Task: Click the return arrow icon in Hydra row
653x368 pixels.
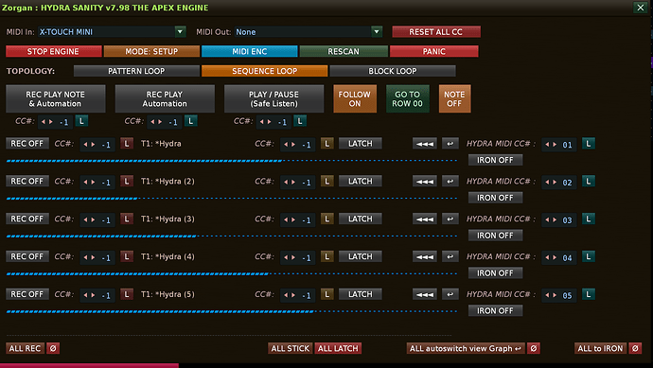Action: [450, 144]
